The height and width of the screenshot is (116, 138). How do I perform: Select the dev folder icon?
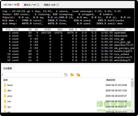(x=5, y=90)
